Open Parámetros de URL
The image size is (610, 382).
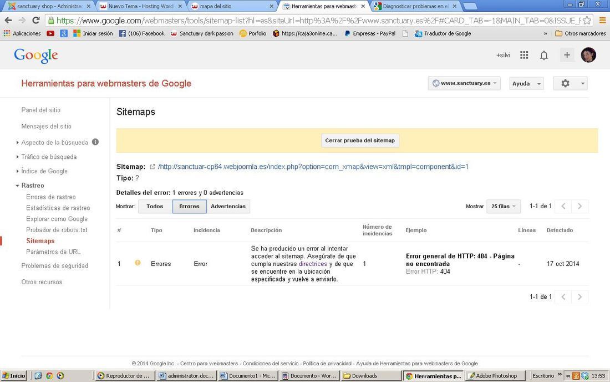(53, 252)
